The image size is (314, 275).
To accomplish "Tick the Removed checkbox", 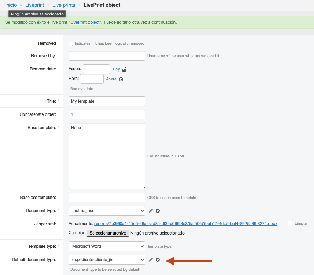I will point(71,44).
